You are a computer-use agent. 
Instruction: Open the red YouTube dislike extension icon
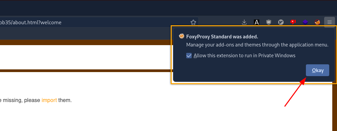coord(293,22)
